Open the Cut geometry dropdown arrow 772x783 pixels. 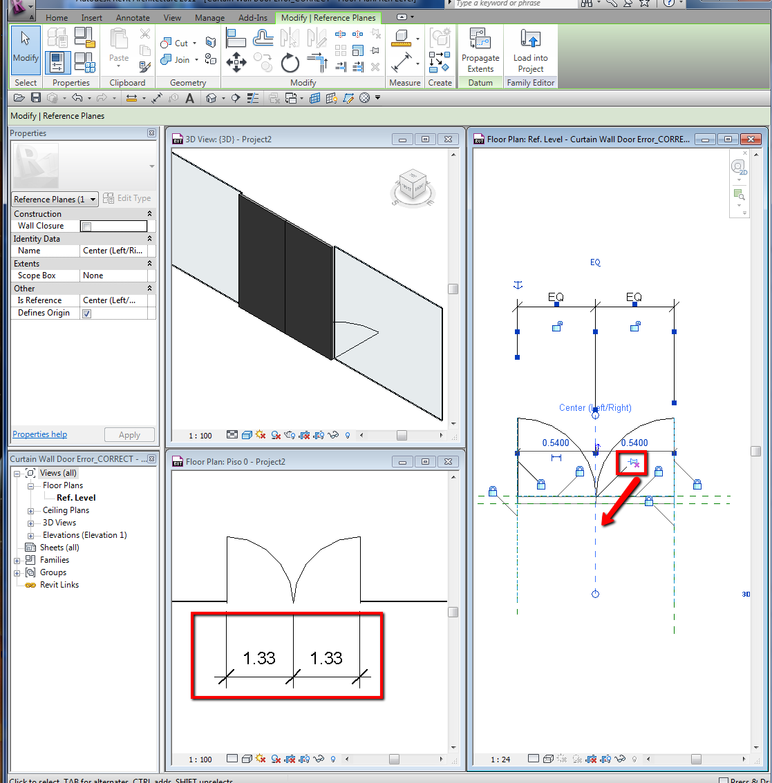pos(194,43)
